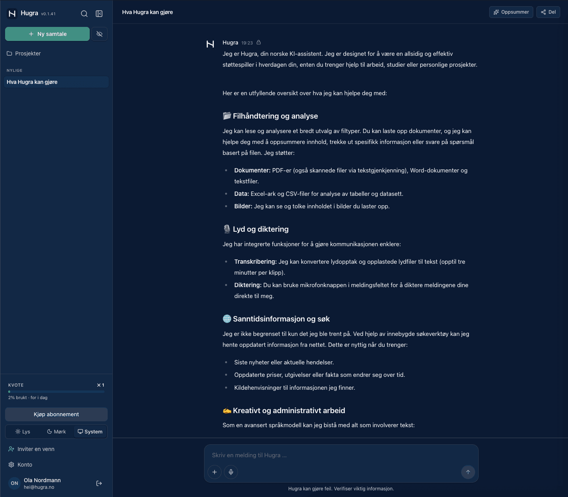Open the Konto settings

[x=20, y=465]
